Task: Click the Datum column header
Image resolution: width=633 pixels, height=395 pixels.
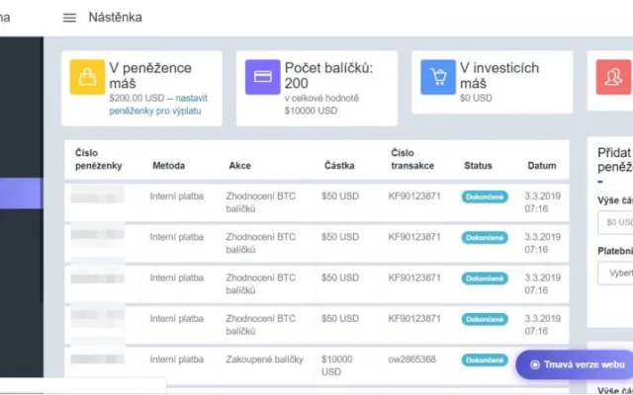Action: pyautogui.click(x=542, y=166)
